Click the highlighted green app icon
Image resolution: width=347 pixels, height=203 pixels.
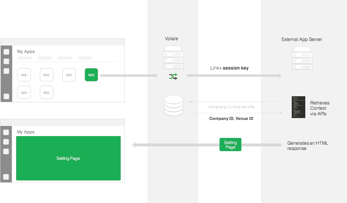coord(91,75)
